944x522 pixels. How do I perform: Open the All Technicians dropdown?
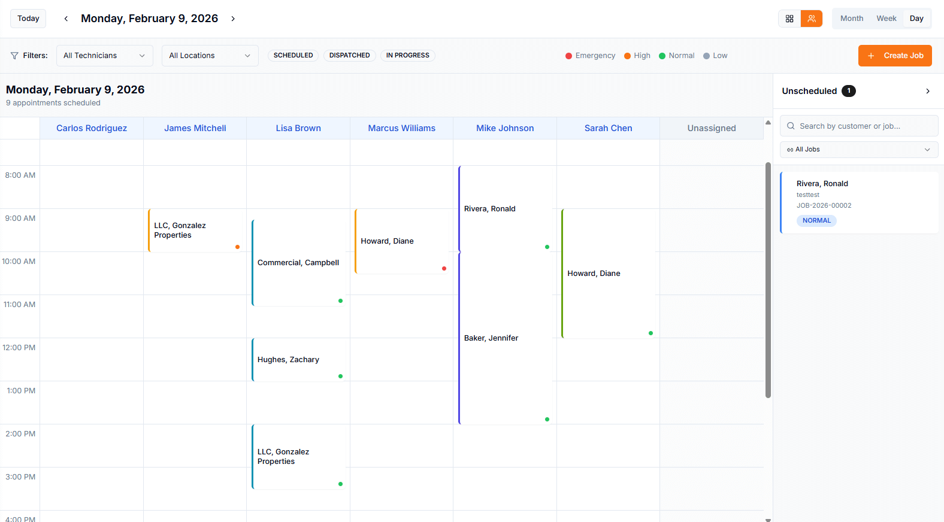[x=104, y=56]
